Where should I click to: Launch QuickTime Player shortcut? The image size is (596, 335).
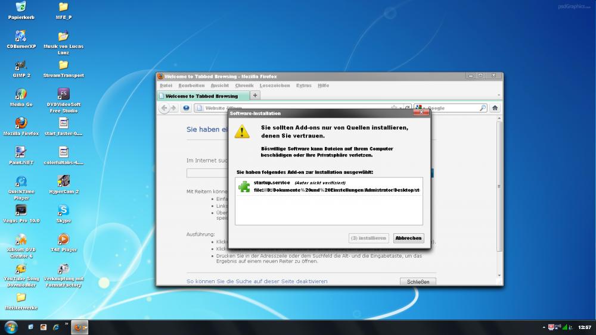click(x=21, y=188)
